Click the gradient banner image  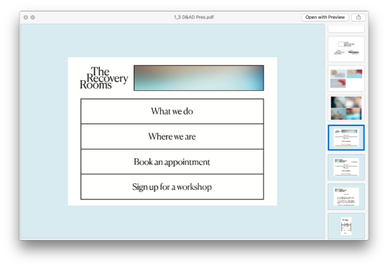199,78
